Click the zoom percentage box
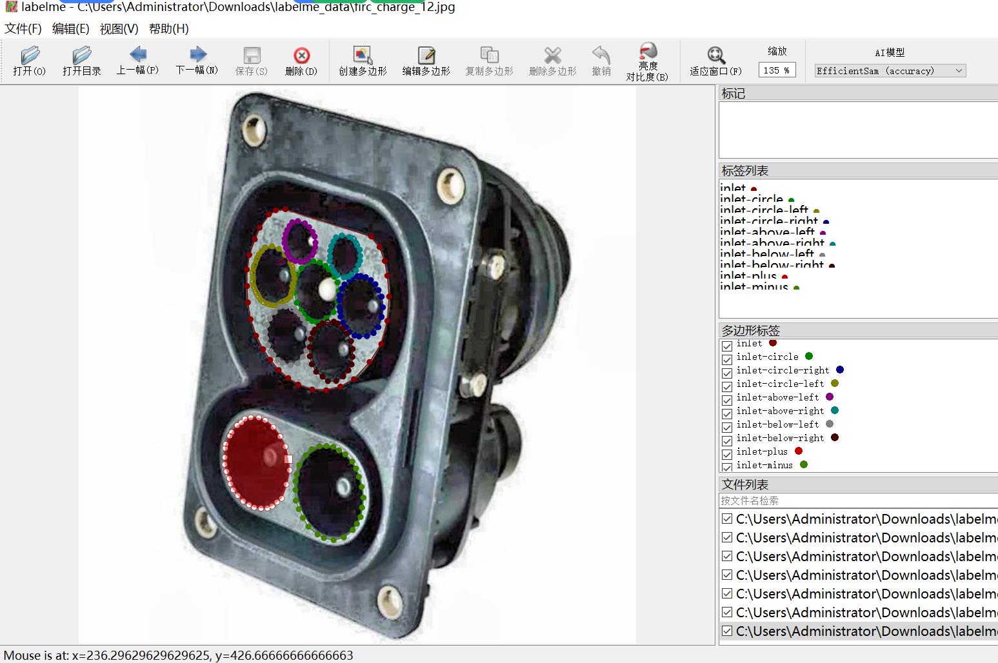The width and height of the screenshot is (998, 663). [777, 70]
